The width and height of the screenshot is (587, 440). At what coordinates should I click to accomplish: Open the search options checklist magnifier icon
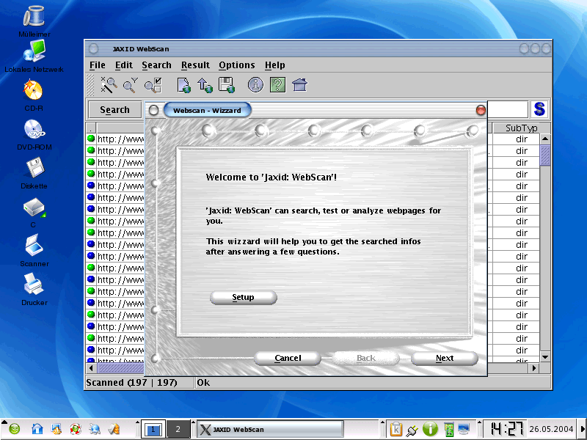pyautogui.click(x=153, y=85)
